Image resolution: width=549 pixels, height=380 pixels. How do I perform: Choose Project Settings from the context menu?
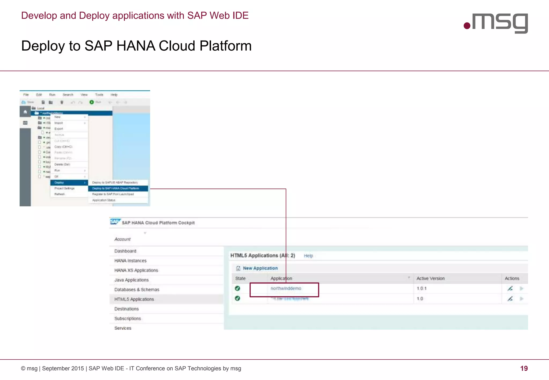point(69,188)
